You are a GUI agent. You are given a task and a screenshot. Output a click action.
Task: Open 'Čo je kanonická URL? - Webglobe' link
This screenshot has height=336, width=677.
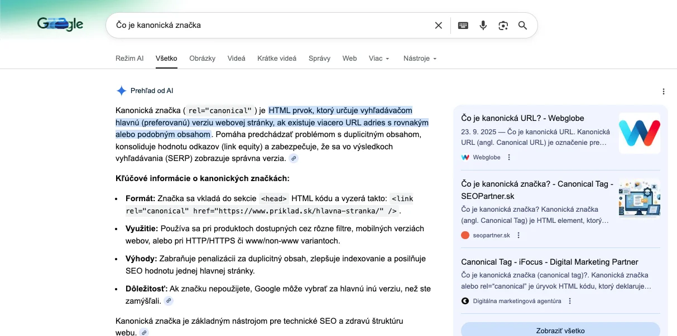pyautogui.click(x=522, y=118)
